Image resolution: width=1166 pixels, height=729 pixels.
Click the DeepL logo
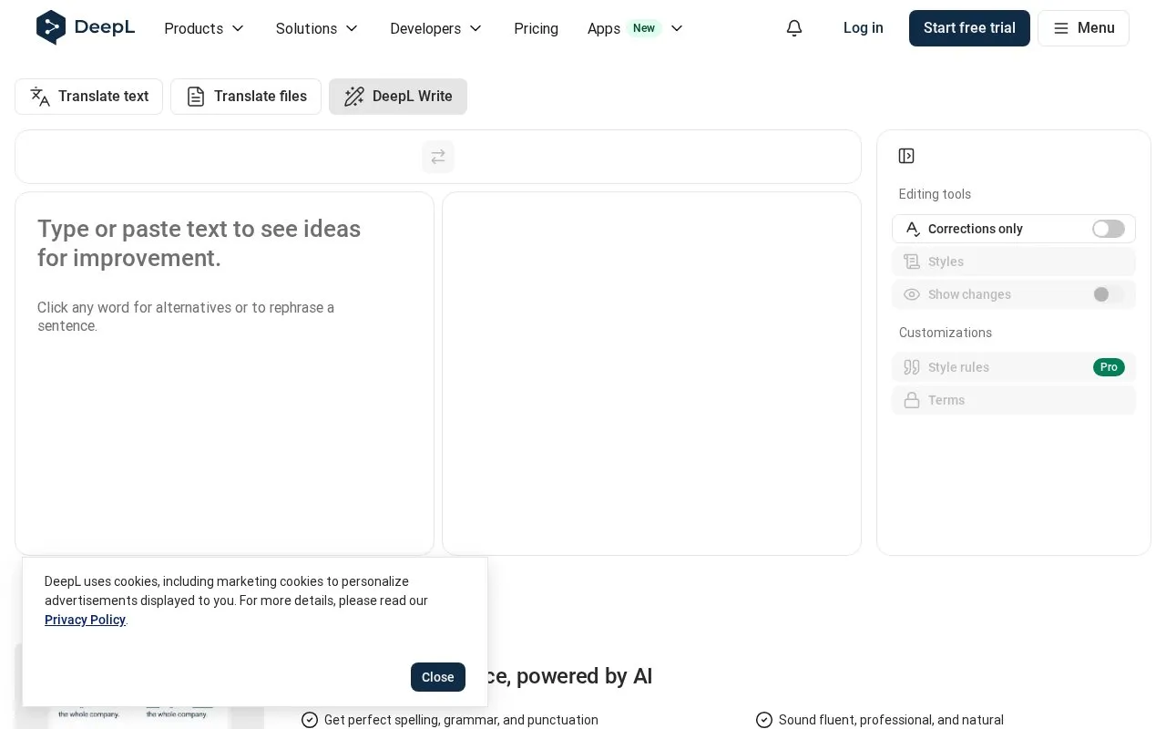pos(86,28)
